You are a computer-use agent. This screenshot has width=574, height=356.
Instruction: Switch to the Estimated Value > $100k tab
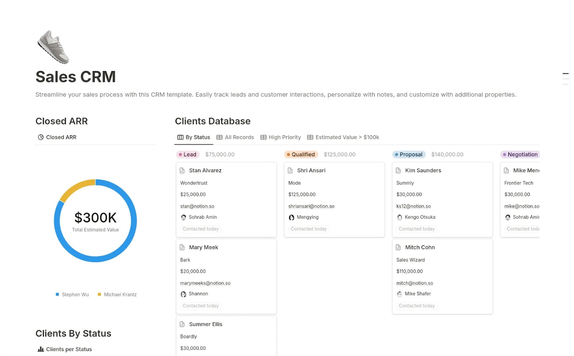pos(347,137)
